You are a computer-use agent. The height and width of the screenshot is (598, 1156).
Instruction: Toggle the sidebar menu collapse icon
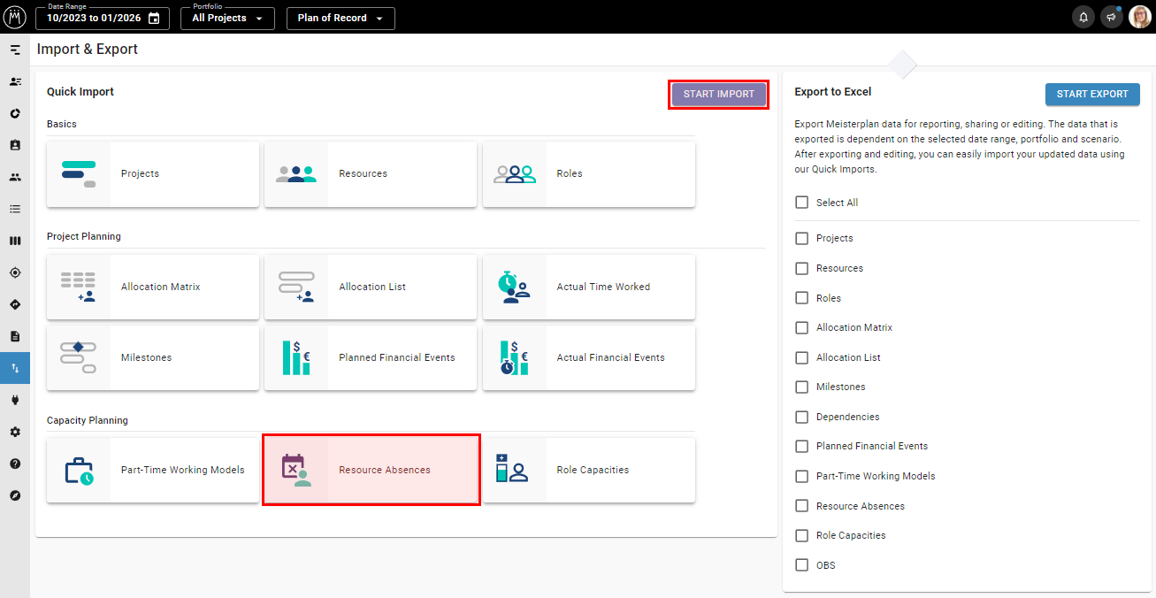15,50
